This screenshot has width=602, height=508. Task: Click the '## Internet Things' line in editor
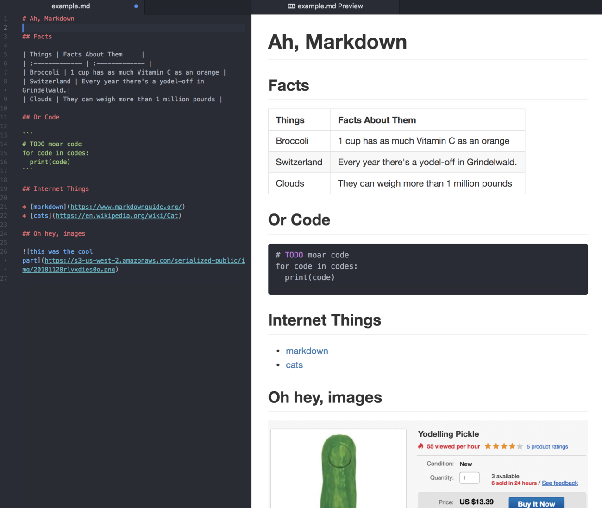pos(56,189)
